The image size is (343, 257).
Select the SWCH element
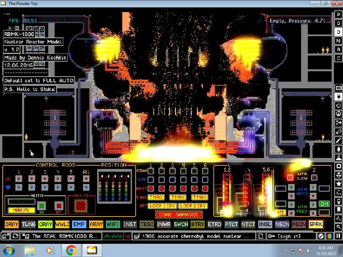point(181,224)
